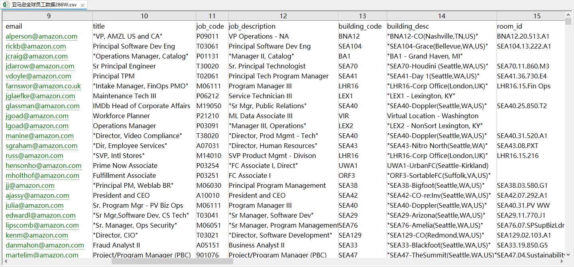574x267 pixels.
Task: Select cell 'ML Data Associate III'
Action: (283, 116)
